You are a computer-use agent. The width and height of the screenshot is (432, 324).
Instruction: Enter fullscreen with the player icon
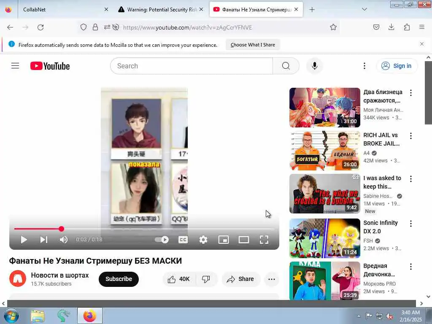264,240
